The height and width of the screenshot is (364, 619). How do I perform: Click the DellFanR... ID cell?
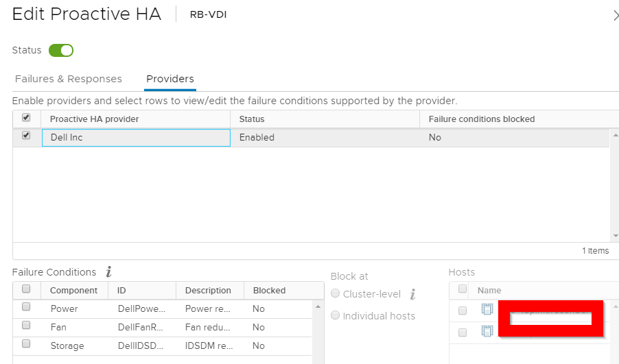click(141, 327)
